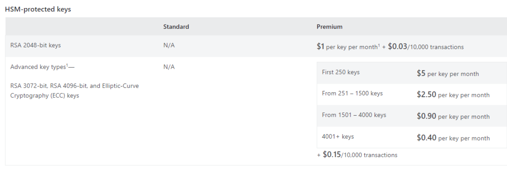The height and width of the screenshot is (169, 507).
Task: Click the $1 per key per month price
Action: point(346,47)
